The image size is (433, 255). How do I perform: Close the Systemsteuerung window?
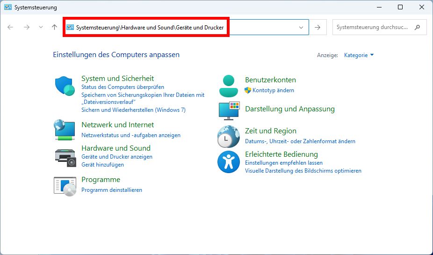click(x=422, y=7)
